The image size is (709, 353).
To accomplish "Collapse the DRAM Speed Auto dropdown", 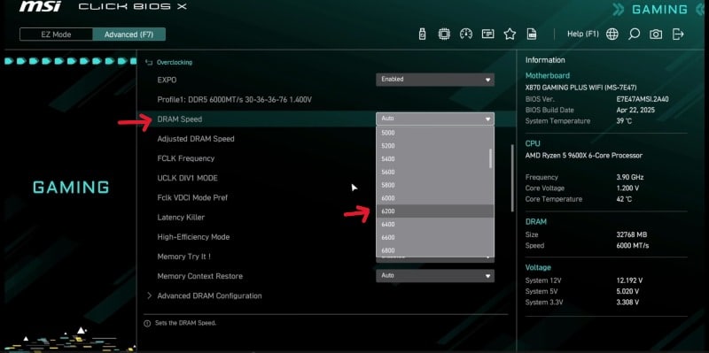I will tap(435, 119).
